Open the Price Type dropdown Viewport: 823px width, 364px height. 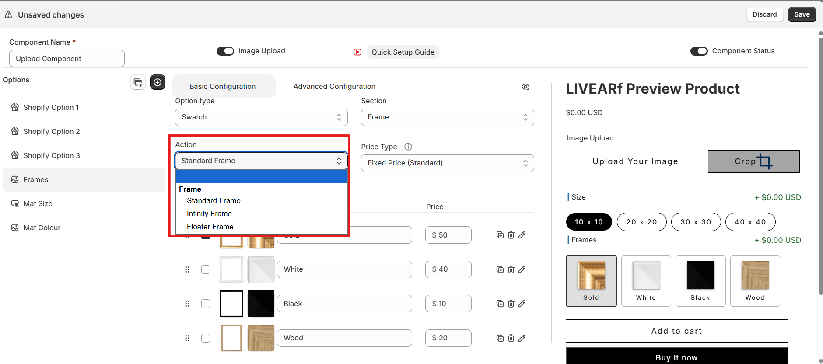pos(447,163)
